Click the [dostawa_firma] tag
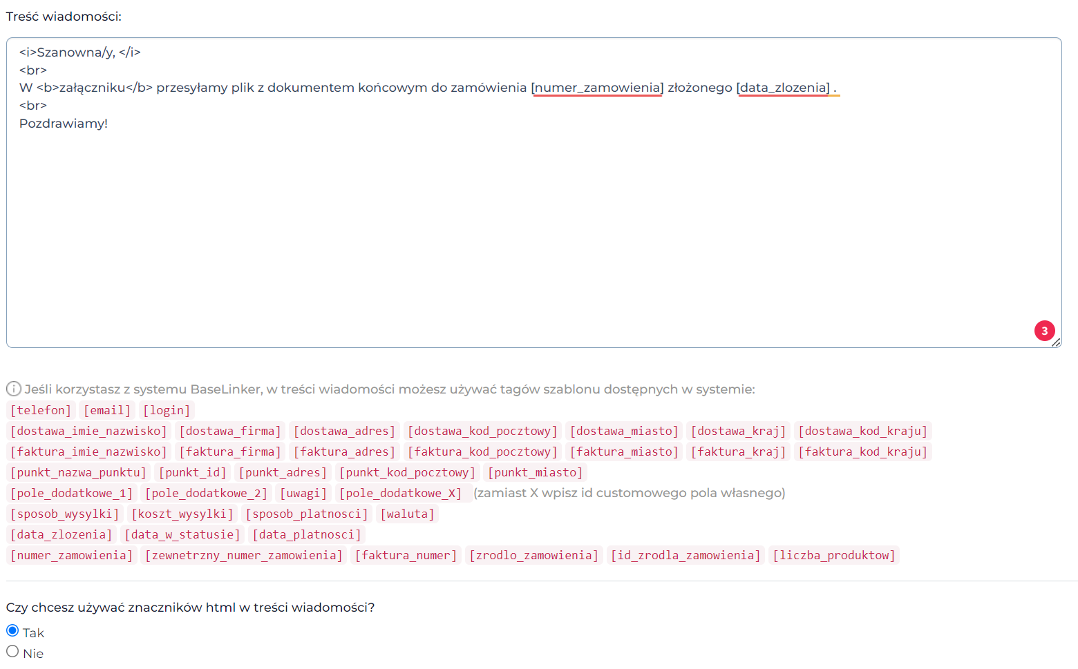 230,431
